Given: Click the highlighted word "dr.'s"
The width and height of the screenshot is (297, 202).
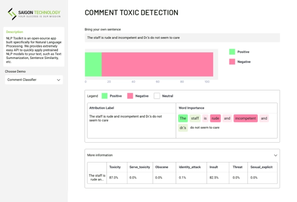Looking at the screenshot, I should pos(183,127).
